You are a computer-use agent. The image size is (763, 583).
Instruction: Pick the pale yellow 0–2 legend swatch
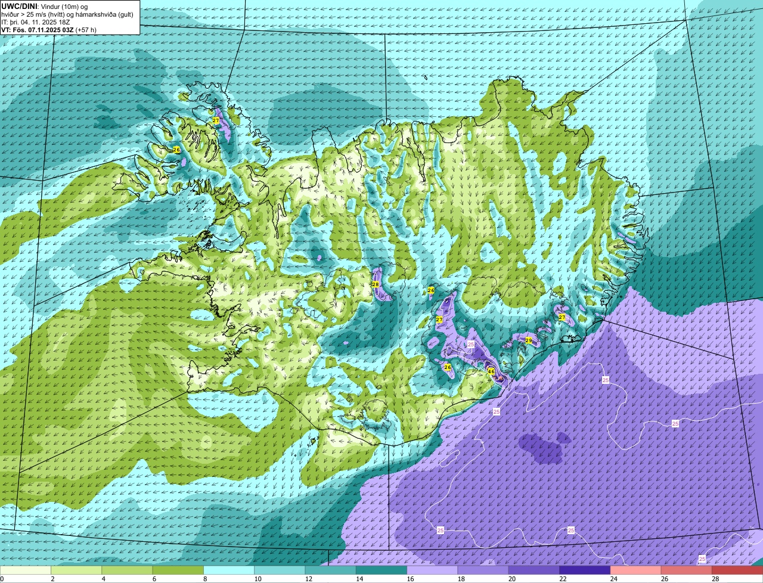tap(26, 570)
